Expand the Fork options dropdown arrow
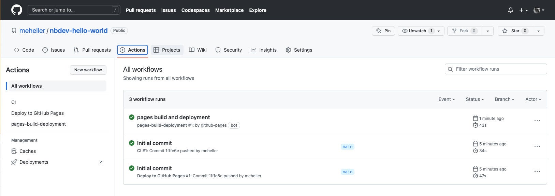The height and width of the screenshot is (196, 555). click(488, 31)
